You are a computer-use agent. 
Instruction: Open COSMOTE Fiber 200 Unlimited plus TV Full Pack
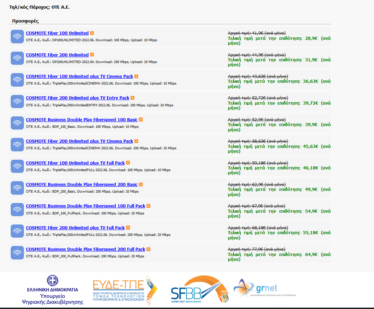pos(75,228)
